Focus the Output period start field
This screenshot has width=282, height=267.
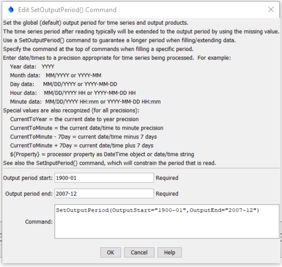click(104, 178)
